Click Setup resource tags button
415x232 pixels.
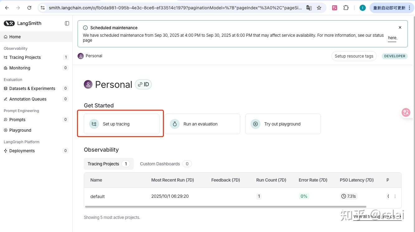tap(354, 56)
